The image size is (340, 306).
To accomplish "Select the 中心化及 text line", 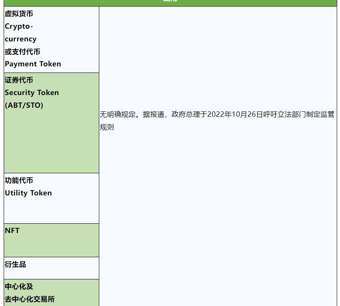I will tap(19, 286).
